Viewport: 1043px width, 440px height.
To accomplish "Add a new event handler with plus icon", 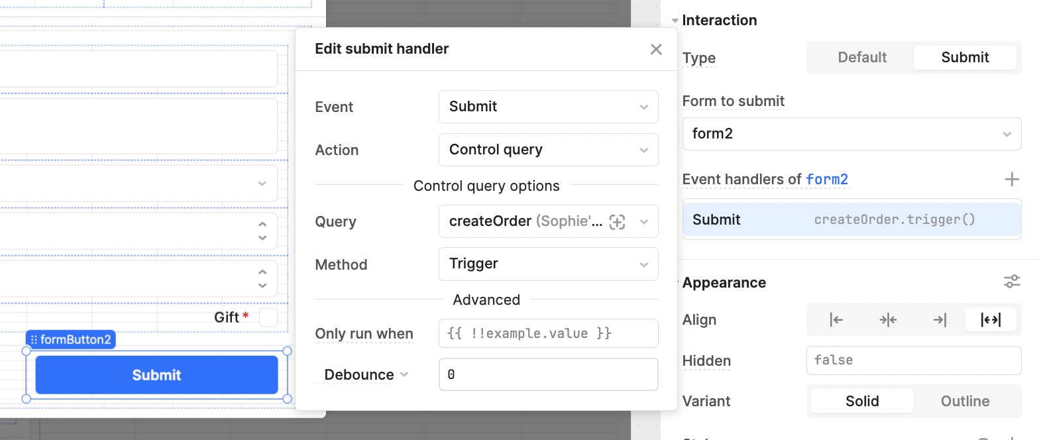I will click(x=1011, y=179).
